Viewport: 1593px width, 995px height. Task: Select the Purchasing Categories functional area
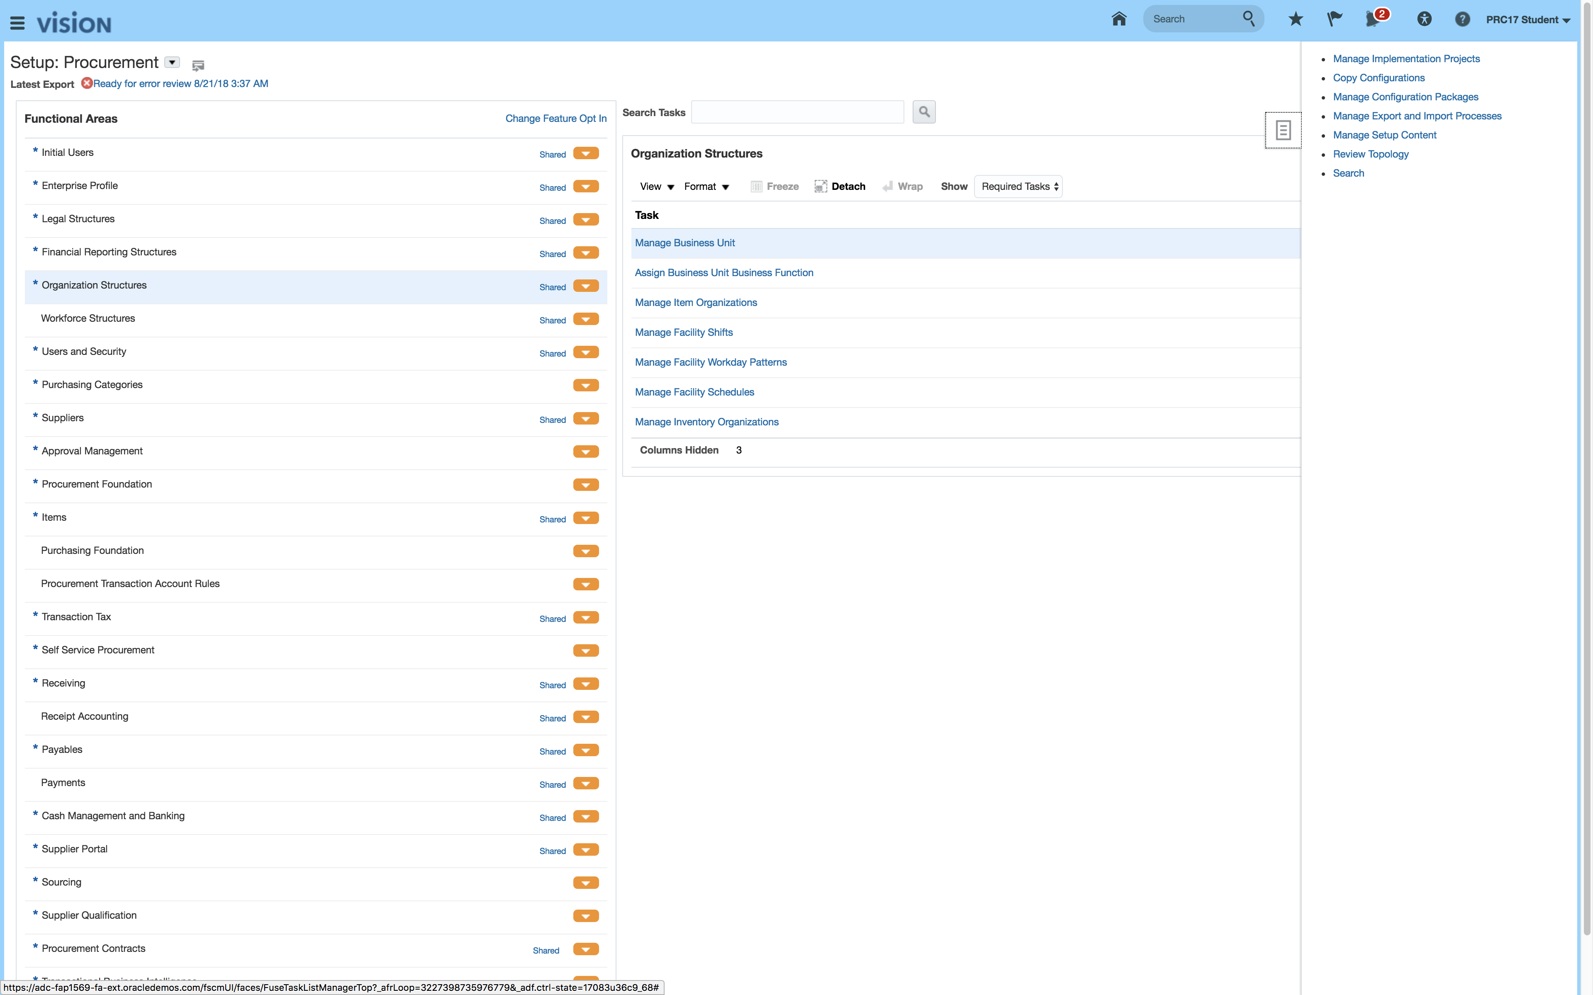pos(92,385)
